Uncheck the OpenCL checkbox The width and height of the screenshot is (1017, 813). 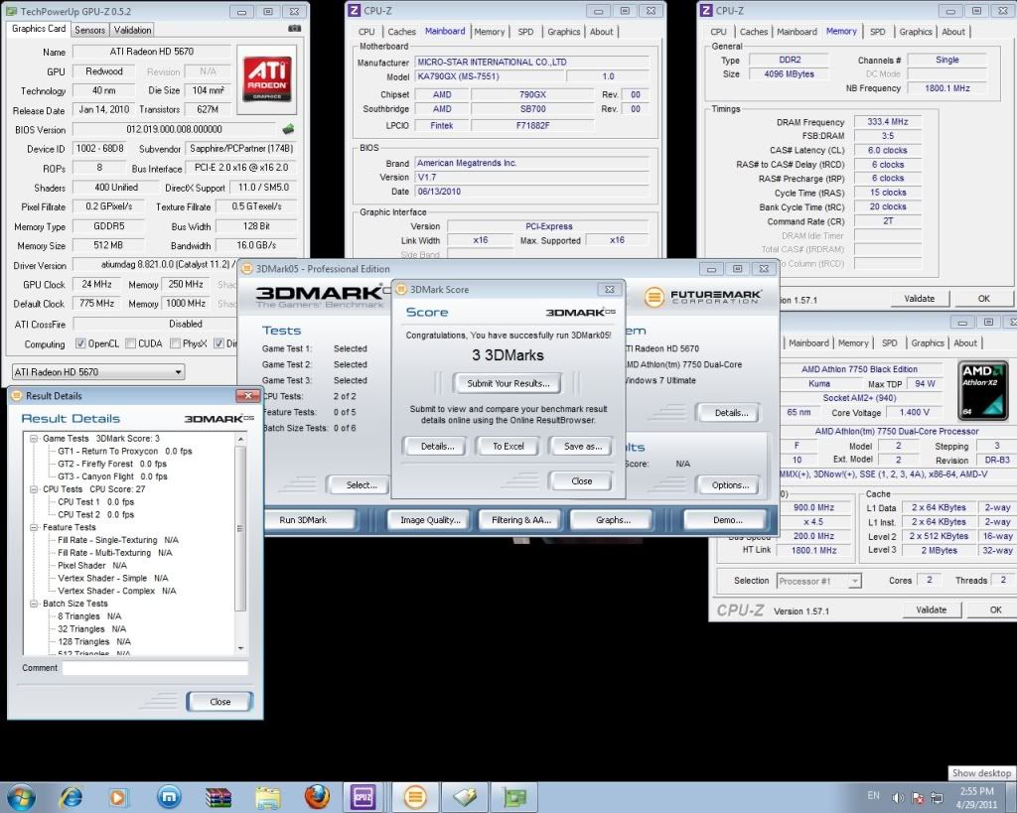(x=80, y=343)
